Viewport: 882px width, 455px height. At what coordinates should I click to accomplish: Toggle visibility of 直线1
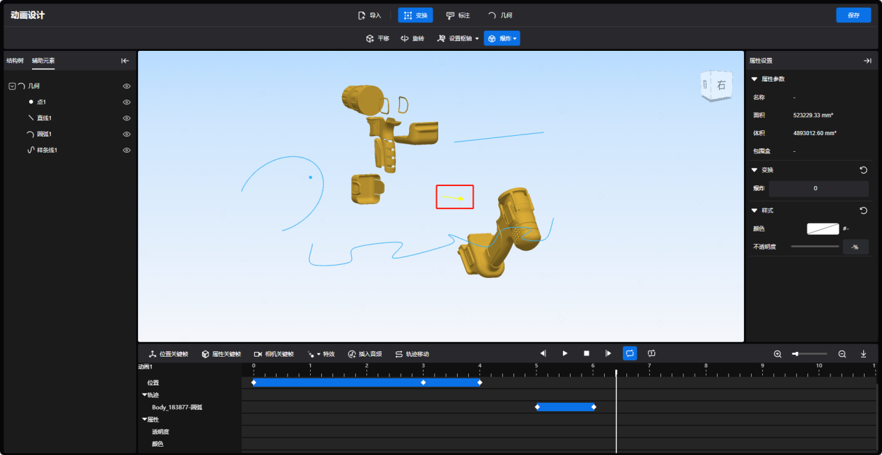coord(127,118)
